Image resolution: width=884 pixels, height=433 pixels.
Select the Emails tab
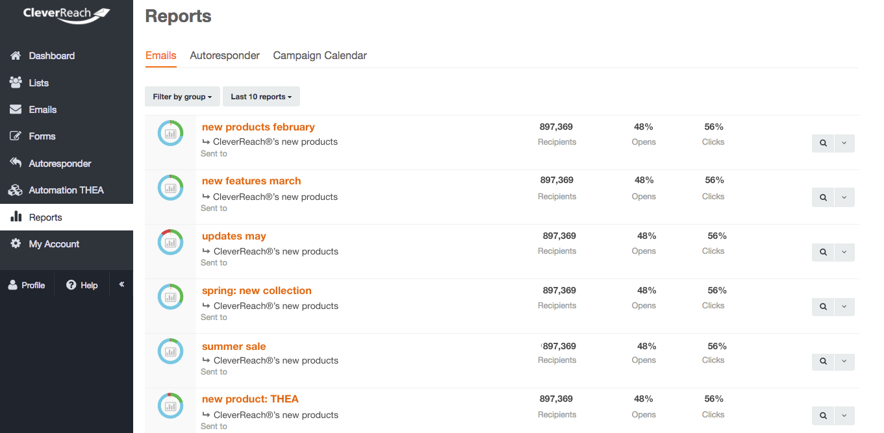(x=160, y=56)
